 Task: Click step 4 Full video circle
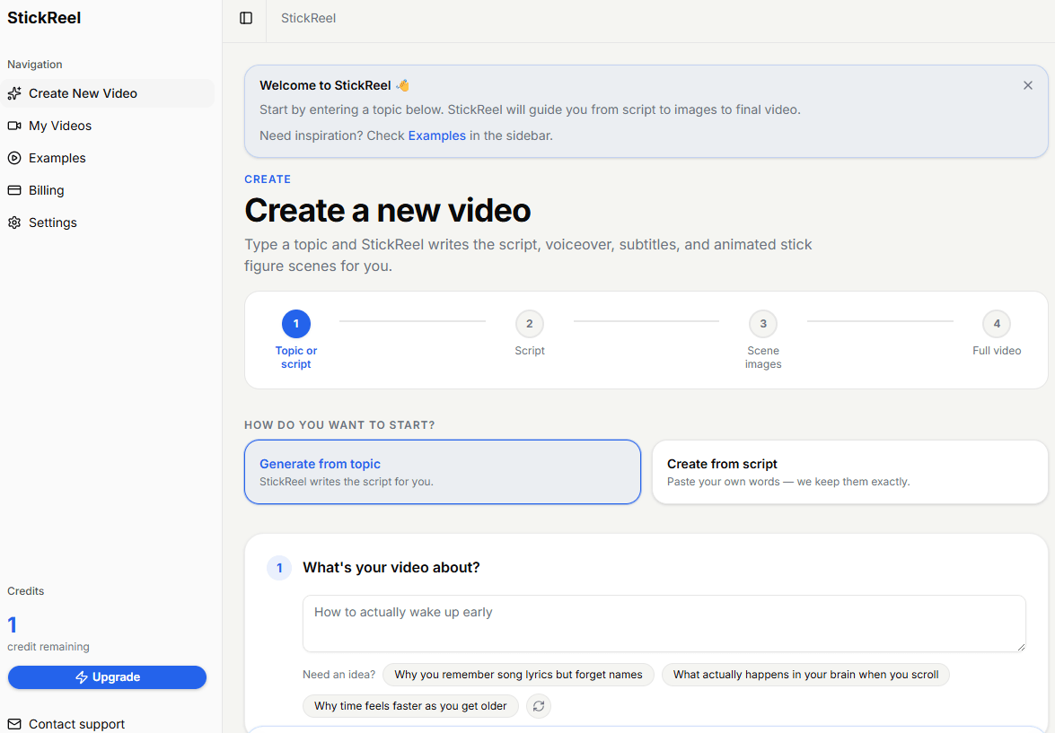coord(997,324)
